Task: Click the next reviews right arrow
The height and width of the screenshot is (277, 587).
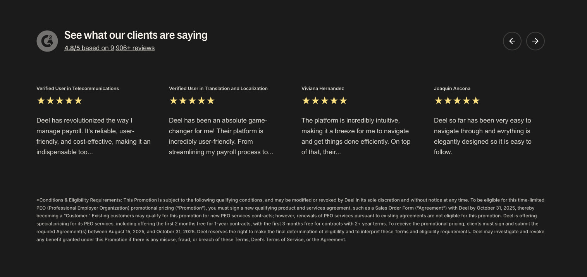Action: (535, 41)
